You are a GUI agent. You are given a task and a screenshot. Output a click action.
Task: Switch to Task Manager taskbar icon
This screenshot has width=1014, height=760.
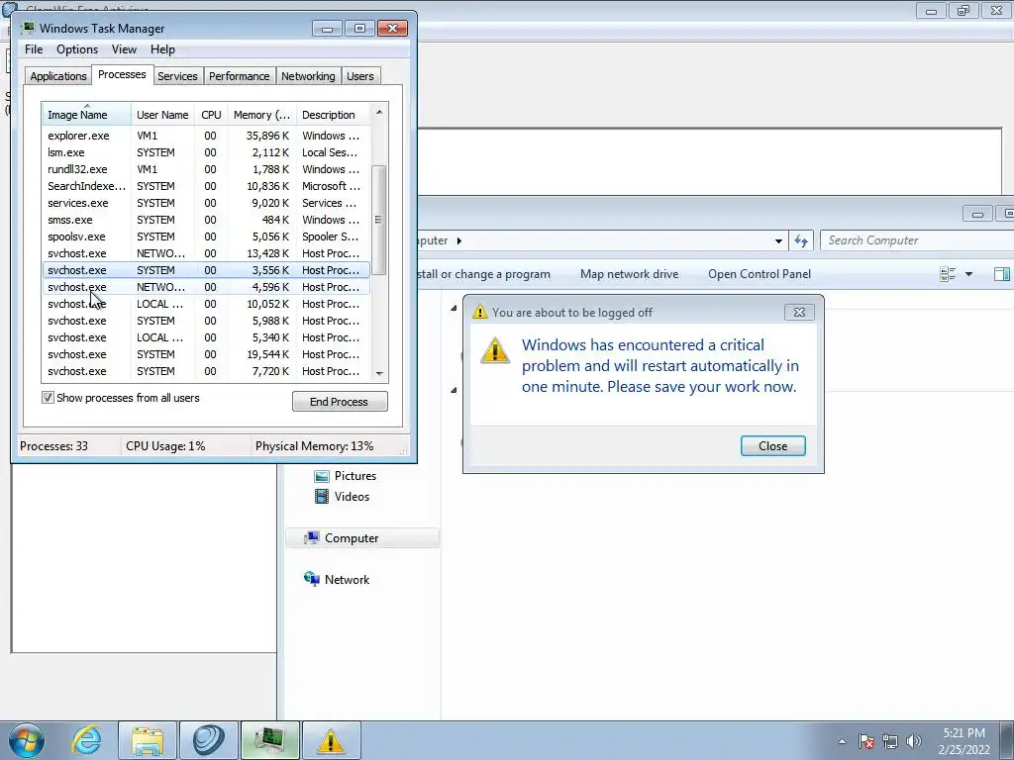coord(270,740)
